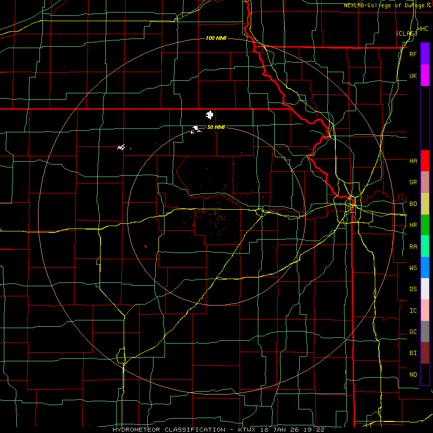This screenshot has height=433, width=433.
Task: Click the white DS legend swatch
Action: [425, 289]
